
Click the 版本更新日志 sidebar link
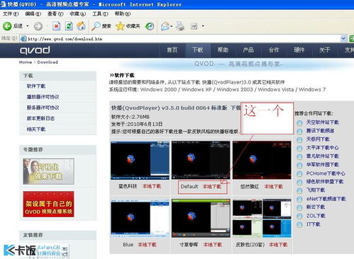click(x=40, y=118)
